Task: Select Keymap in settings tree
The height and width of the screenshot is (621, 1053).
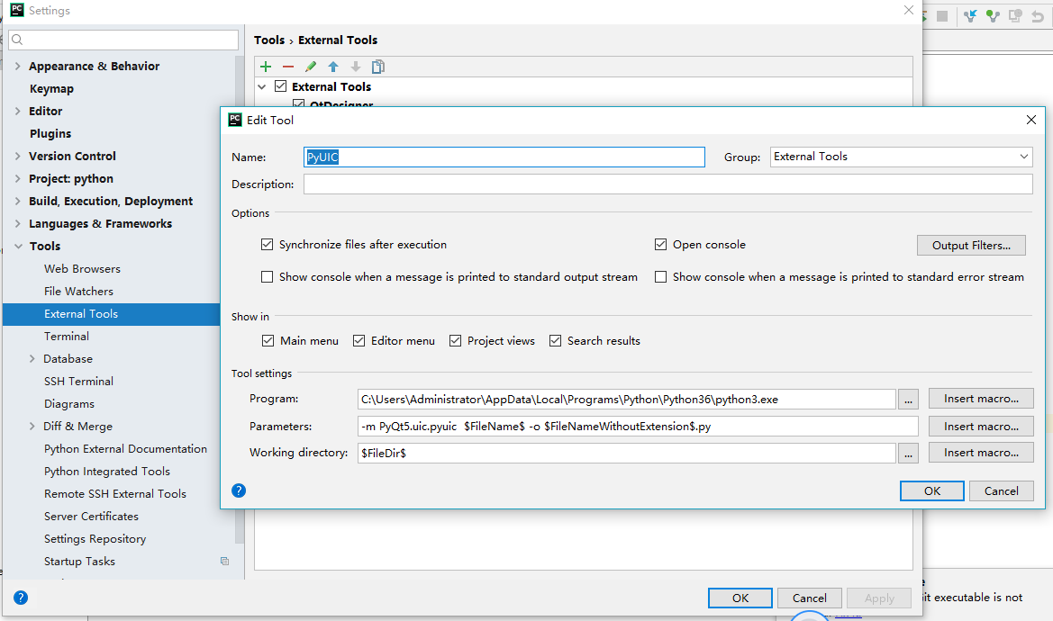Action: [51, 88]
